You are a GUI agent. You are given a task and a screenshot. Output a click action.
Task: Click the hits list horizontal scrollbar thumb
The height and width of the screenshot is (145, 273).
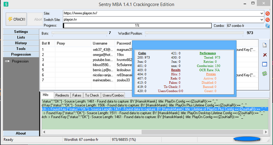click(x=202, y=132)
